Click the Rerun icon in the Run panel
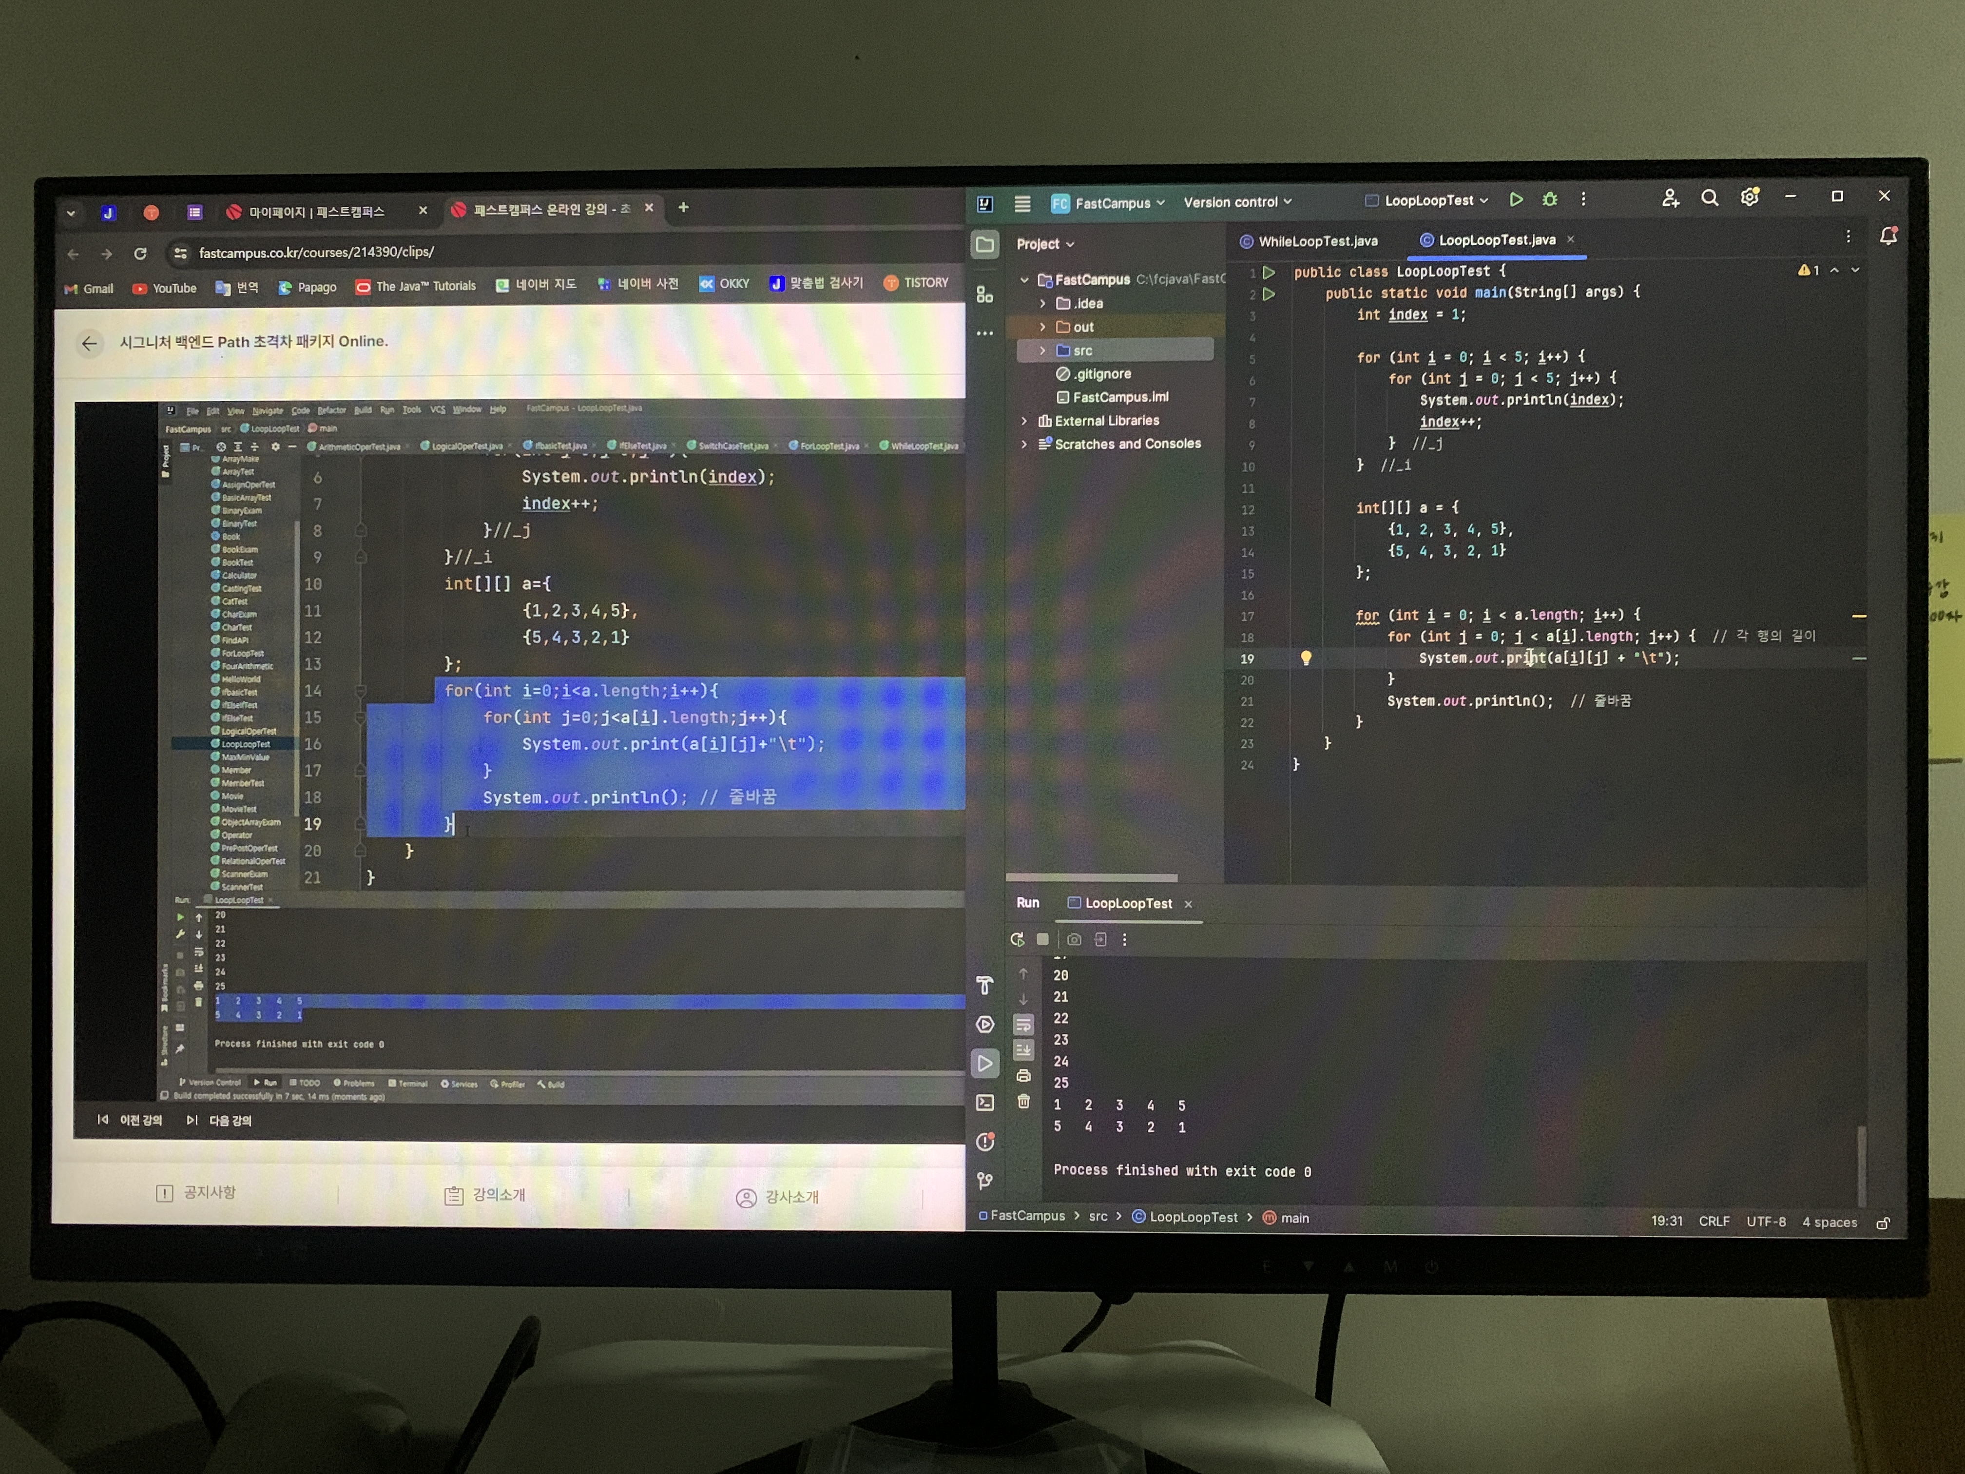The height and width of the screenshot is (1474, 1965). coord(1017,939)
